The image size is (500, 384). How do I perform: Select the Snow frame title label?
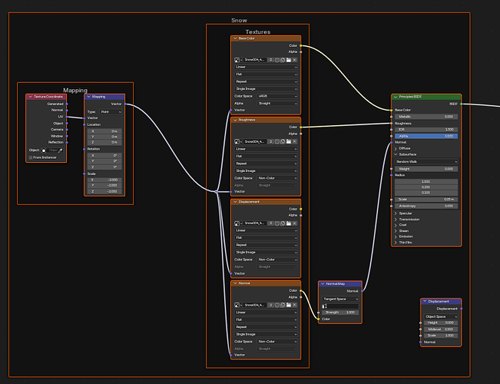tap(239, 21)
